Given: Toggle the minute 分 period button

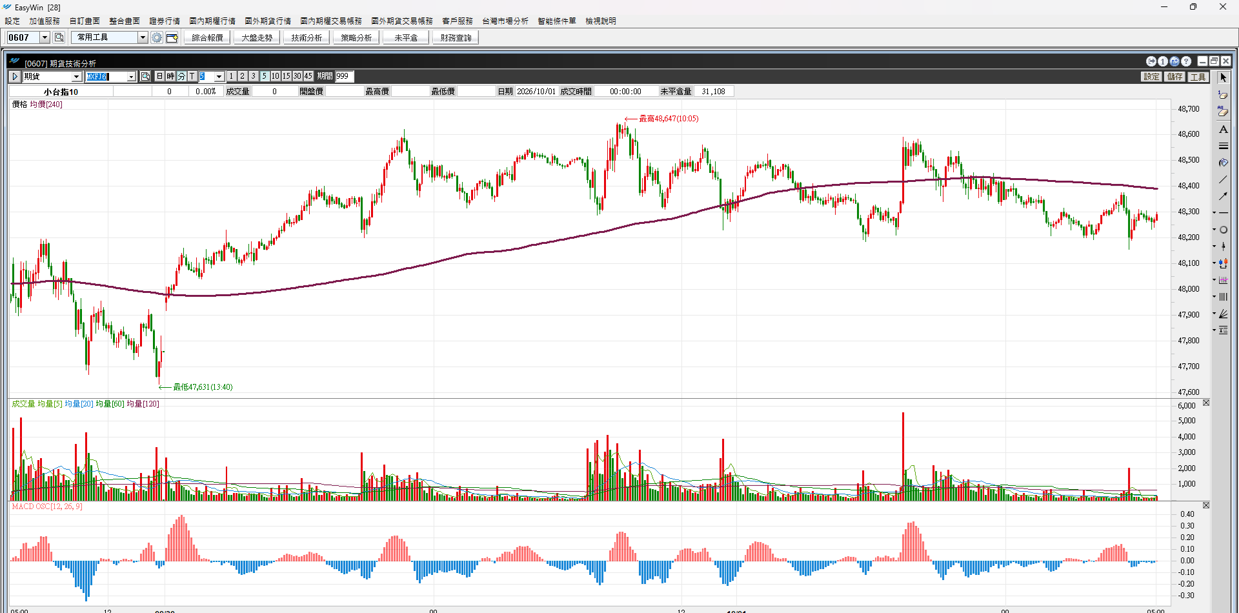Looking at the screenshot, I should (181, 76).
